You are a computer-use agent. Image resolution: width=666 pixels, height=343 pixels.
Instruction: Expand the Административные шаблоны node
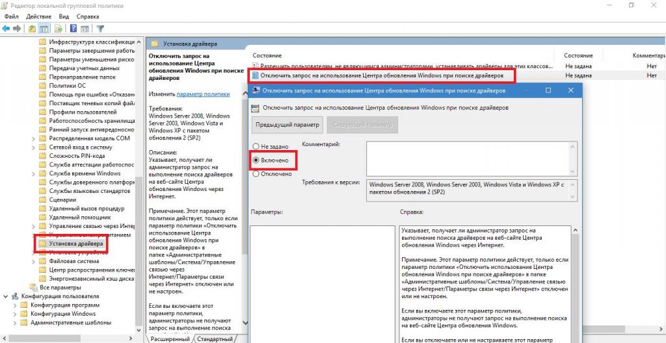[x=15, y=323]
